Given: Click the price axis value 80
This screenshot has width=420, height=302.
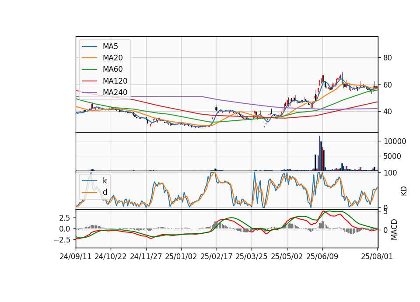Looking at the screenshot, I should (388, 58).
